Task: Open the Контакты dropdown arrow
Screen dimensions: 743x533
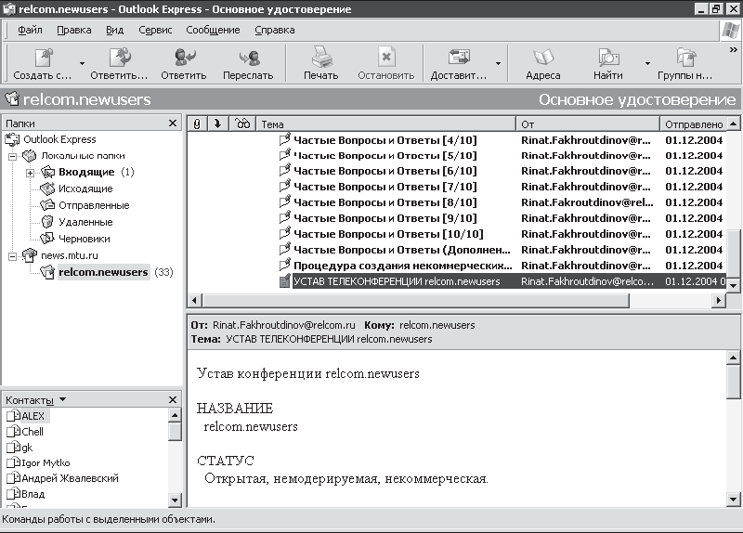Action: click(x=62, y=400)
